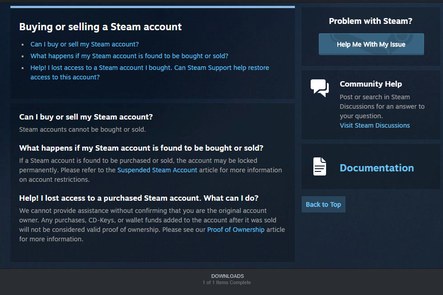Image resolution: width=443 pixels, height=295 pixels.
Task: Click the 'Problem with Steam?' heading
Action: [x=369, y=21]
